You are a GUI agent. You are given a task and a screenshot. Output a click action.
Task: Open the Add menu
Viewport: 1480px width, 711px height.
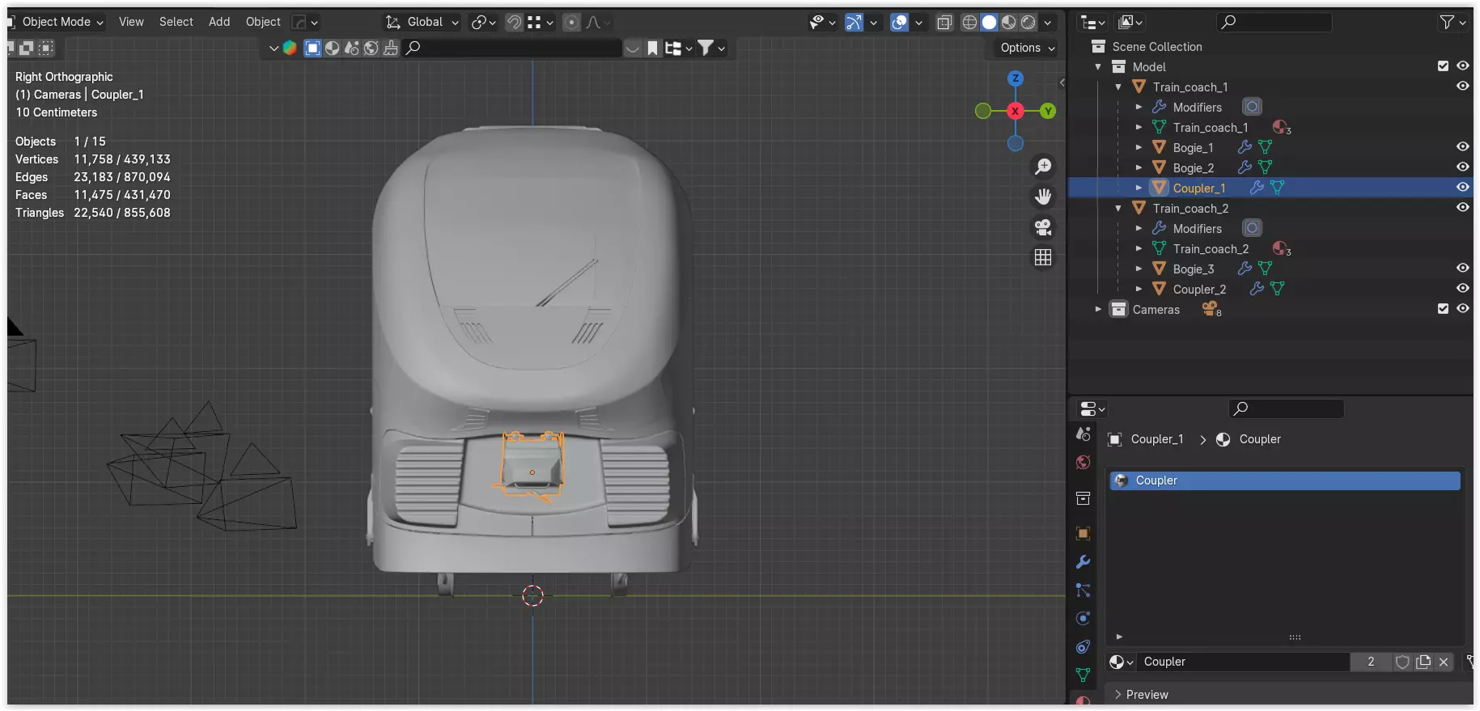[x=219, y=22]
